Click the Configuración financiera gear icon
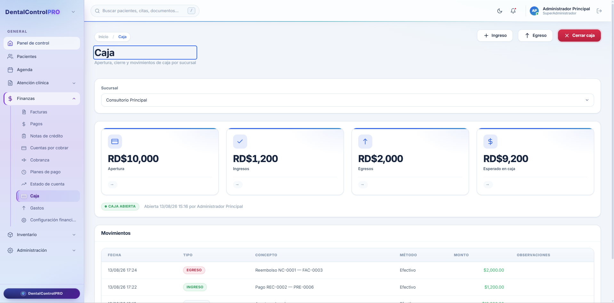Screen dimensions: 614x303 coord(24,220)
